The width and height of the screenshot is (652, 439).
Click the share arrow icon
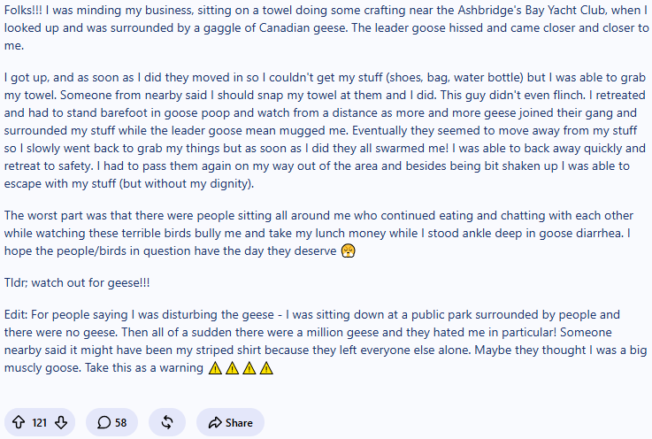pyautogui.click(x=215, y=423)
